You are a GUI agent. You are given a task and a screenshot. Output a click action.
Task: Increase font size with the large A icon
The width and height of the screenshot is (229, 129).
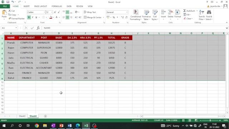tap(55, 12)
